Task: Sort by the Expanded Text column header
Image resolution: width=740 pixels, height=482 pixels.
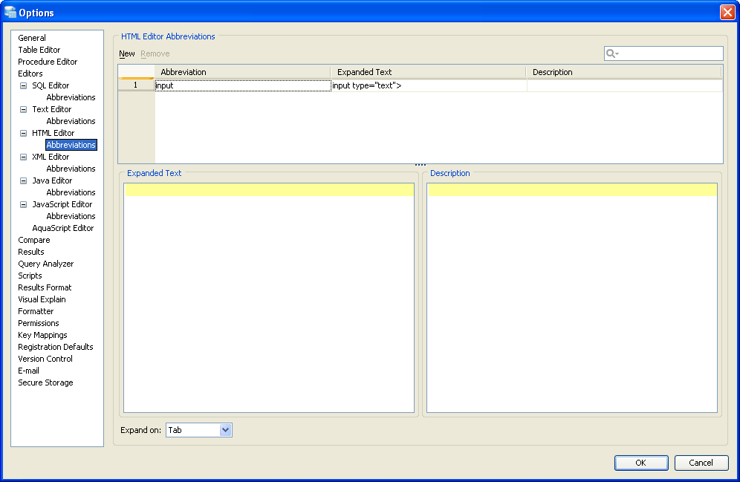Action: [428, 72]
